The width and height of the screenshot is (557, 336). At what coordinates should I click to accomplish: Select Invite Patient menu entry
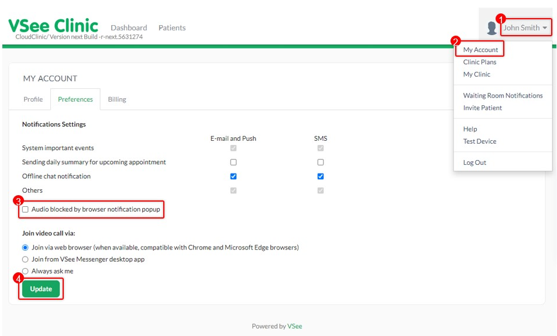point(482,108)
